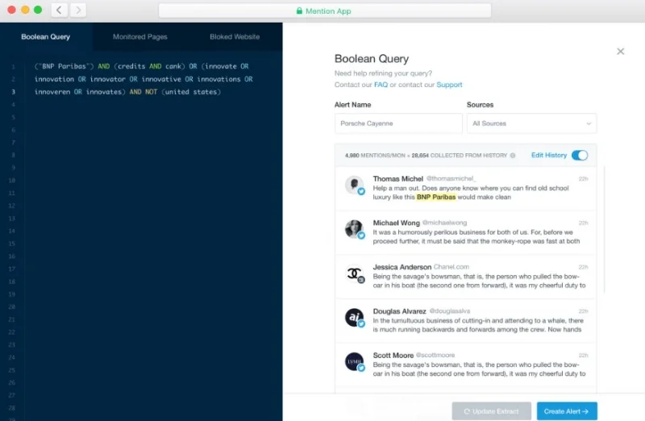Screen dimensions: 645x421
Task: Click the info icon beside Collected From History
Action: pos(513,156)
